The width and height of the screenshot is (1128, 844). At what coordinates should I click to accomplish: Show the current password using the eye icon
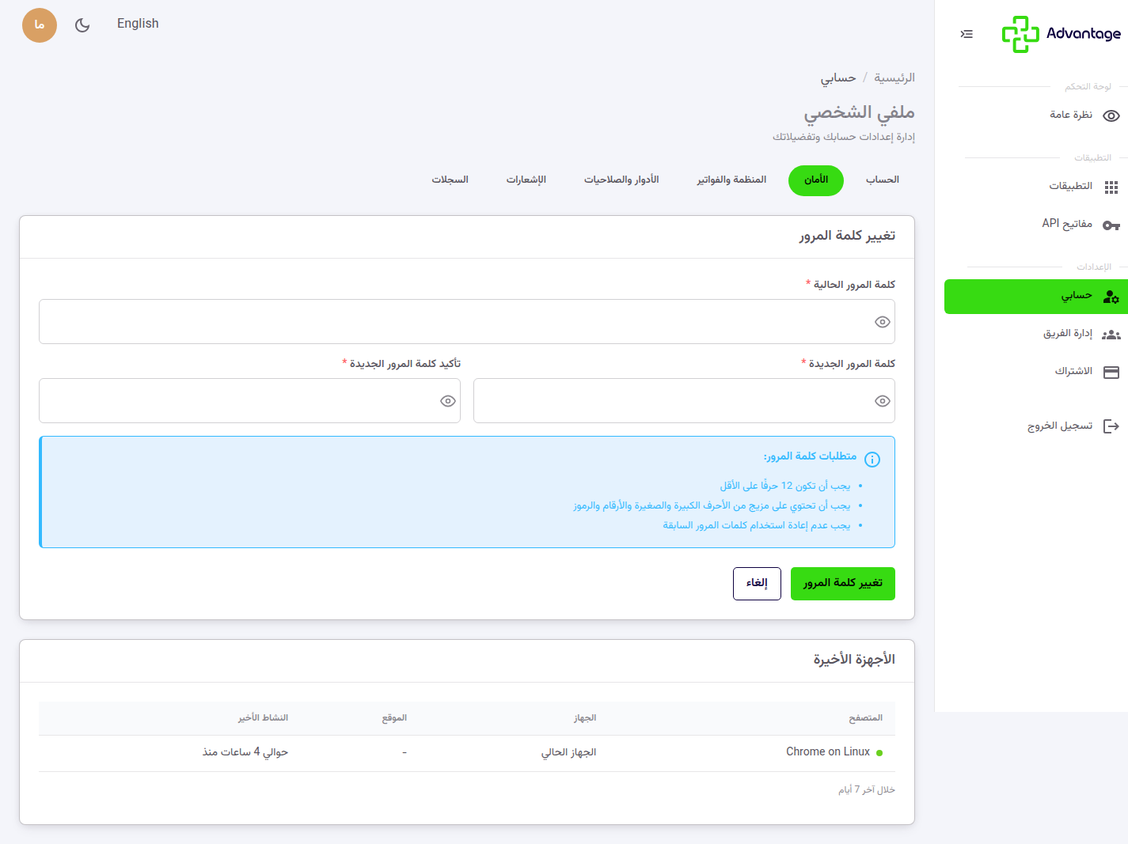point(883,322)
